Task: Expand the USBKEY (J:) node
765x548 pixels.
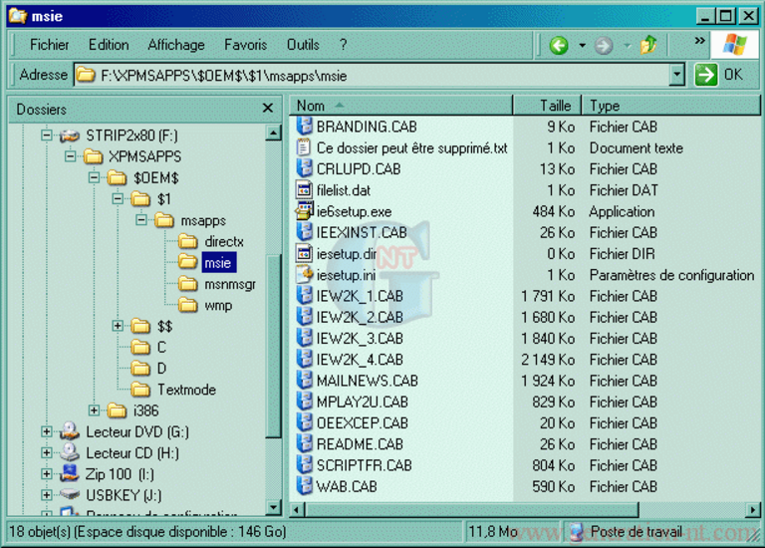Action: click(47, 495)
